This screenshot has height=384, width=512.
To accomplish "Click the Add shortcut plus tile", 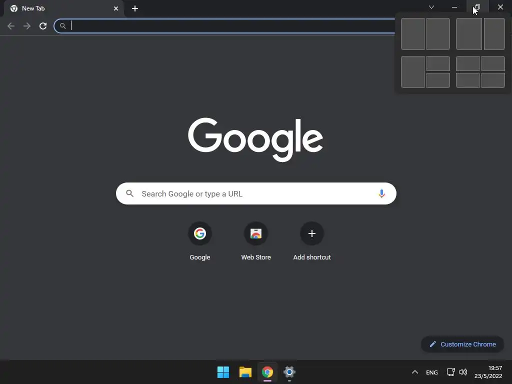I will [312, 241].
